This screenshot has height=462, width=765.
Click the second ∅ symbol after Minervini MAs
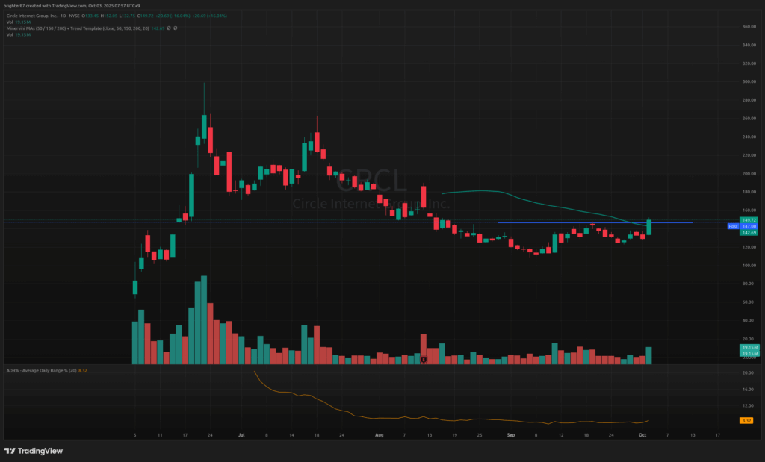176,28
